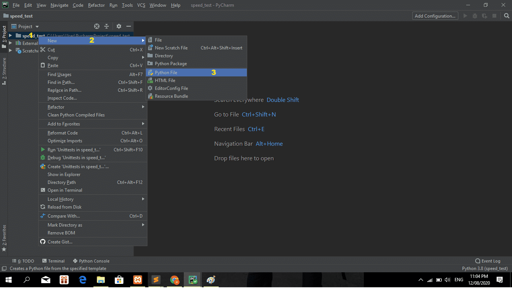Toggle the Structure side tab
Screen dimensions: 512x288
[x=4, y=72]
